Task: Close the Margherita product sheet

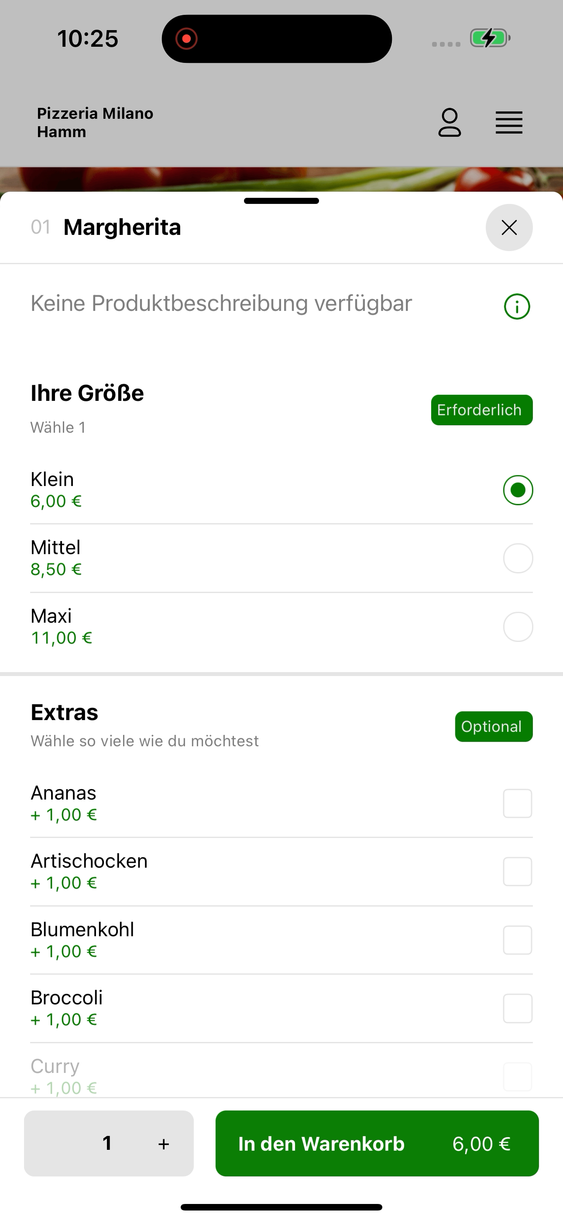Action: (x=509, y=228)
